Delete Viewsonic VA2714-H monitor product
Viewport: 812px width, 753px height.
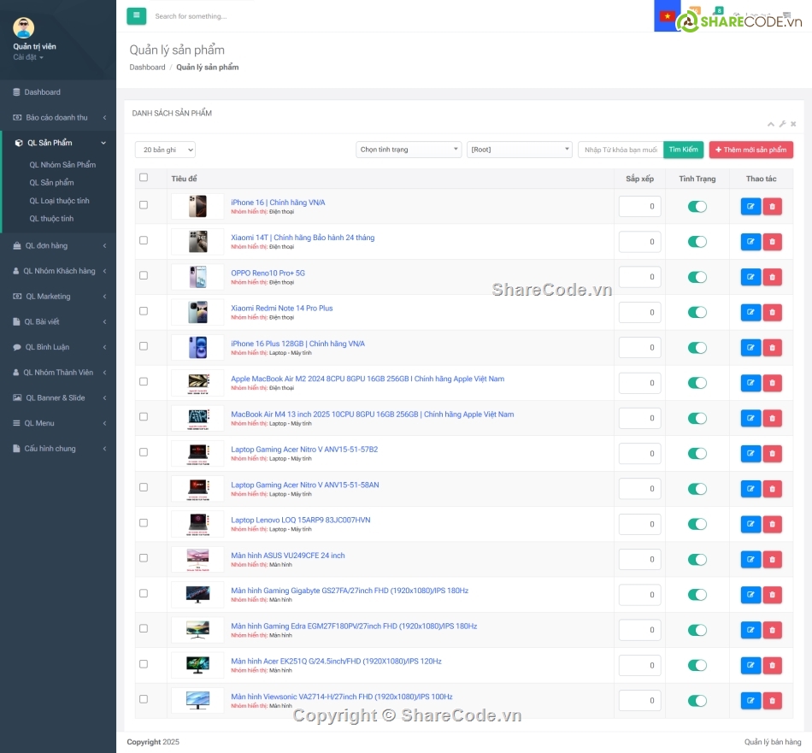[772, 700]
